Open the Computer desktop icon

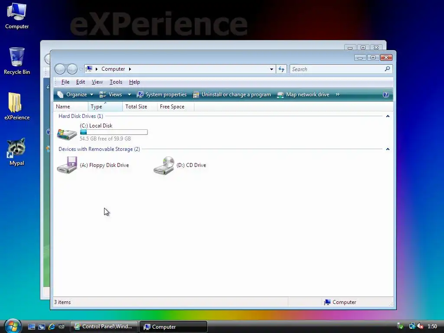[17, 16]
